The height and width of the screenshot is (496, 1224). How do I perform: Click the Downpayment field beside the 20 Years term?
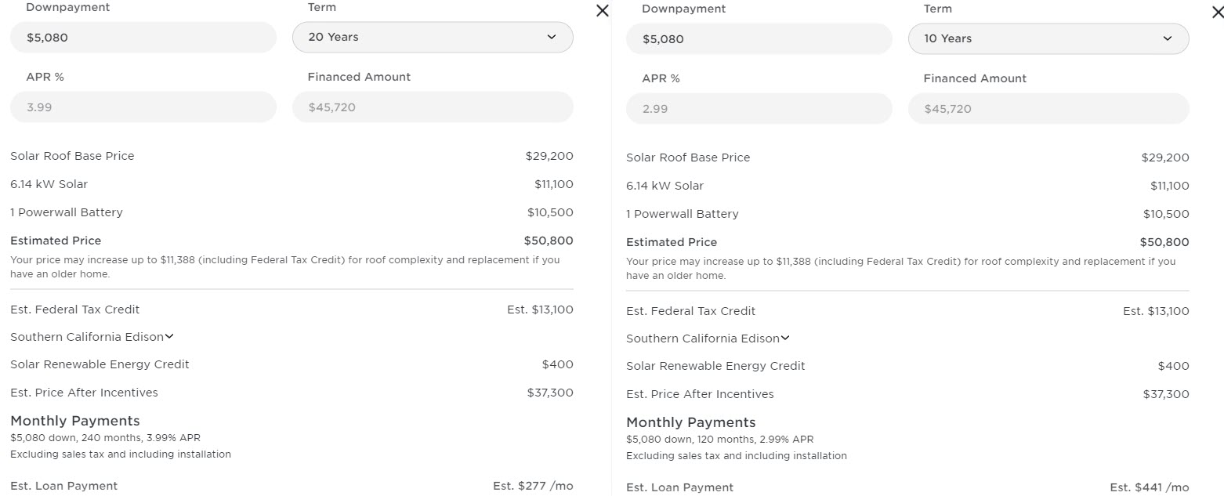(x=143, y=37)
